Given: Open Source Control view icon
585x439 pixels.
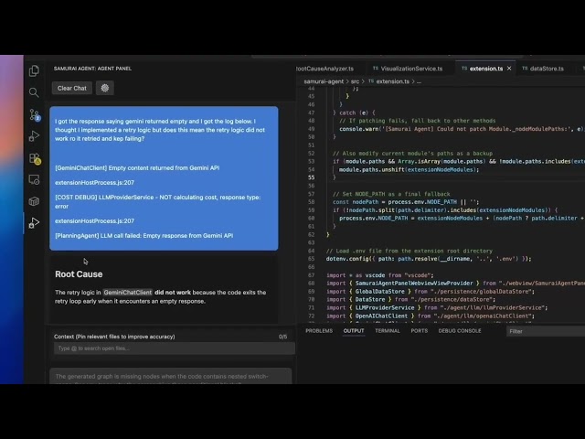Looking at the screenshot, I should coord(35,114).
